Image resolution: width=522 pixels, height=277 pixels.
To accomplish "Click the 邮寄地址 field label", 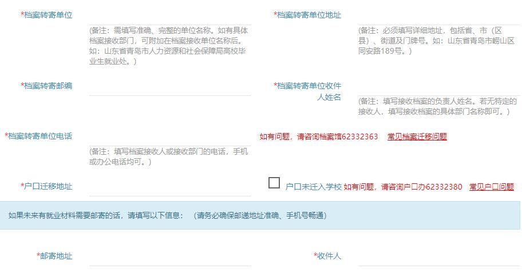I will coord(56,256).
